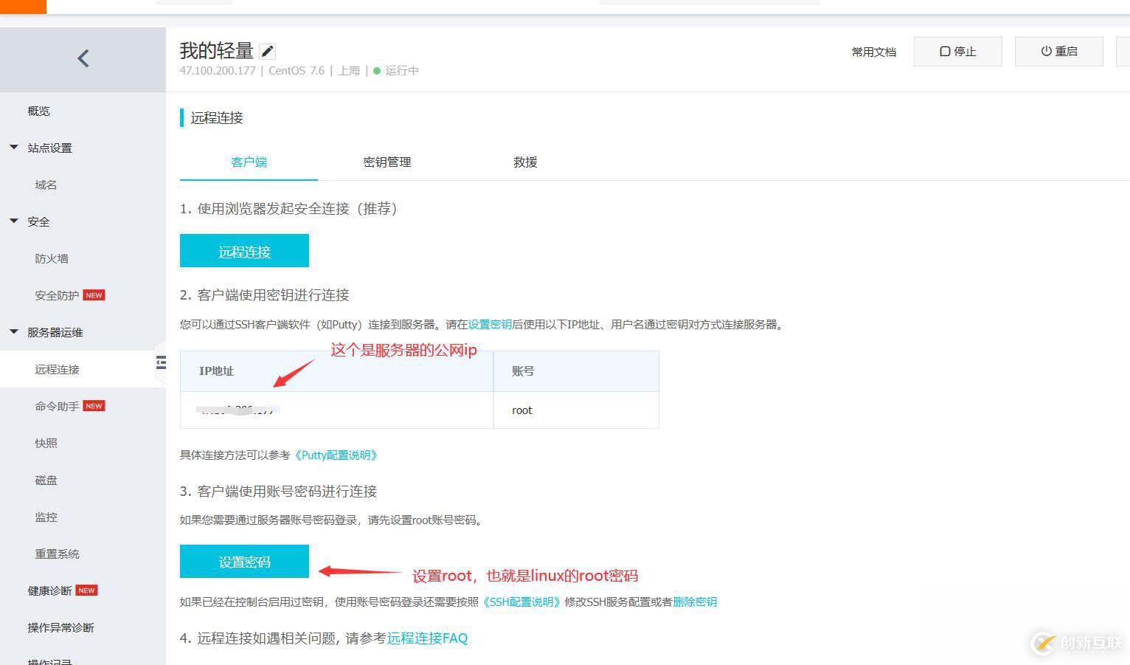Click the 设置密码 button
Viewport: 1130px width, 665px height.
click(x=244, y=562)
